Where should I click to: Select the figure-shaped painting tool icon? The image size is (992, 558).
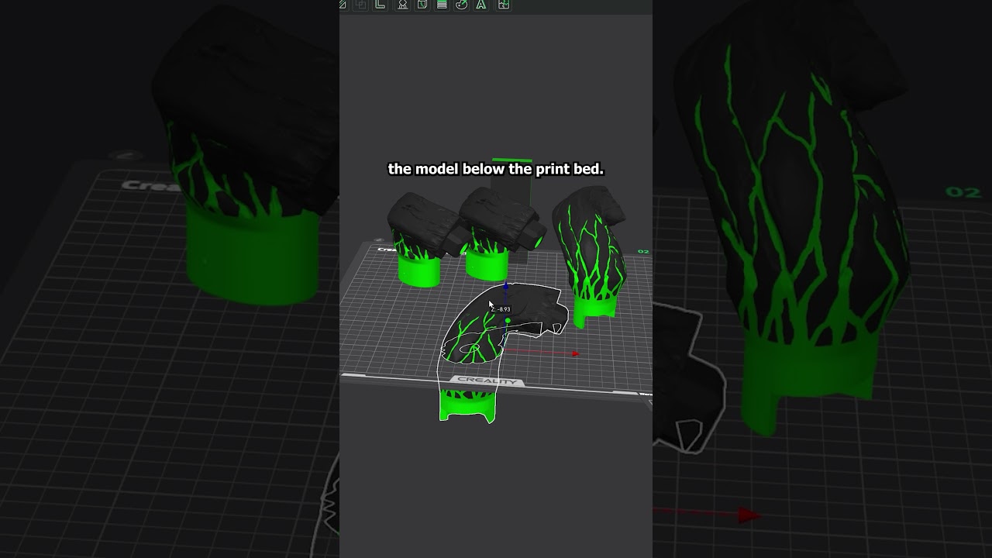[x=402, y=5]
